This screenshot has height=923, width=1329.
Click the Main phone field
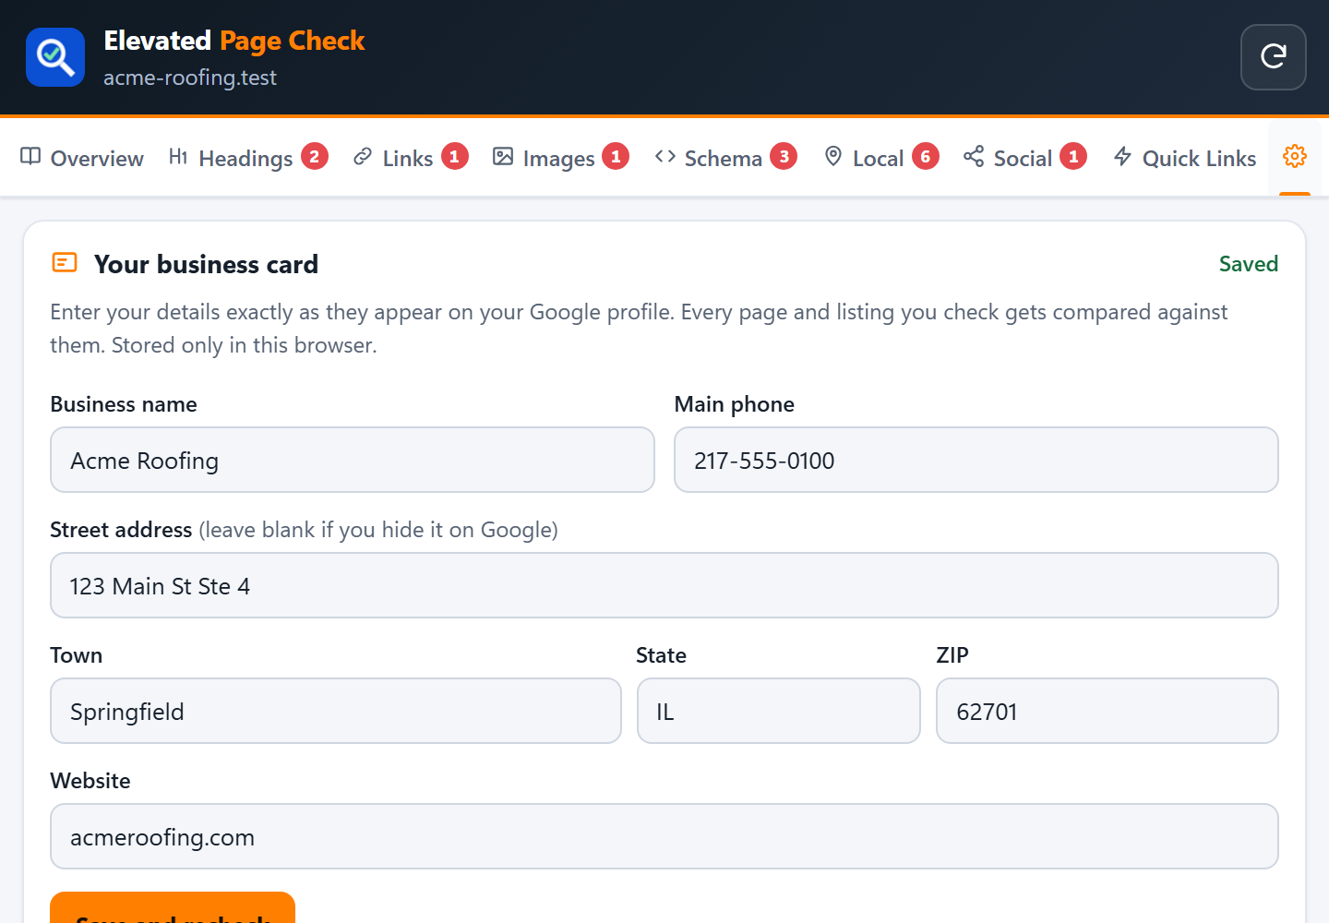point(976,460)
